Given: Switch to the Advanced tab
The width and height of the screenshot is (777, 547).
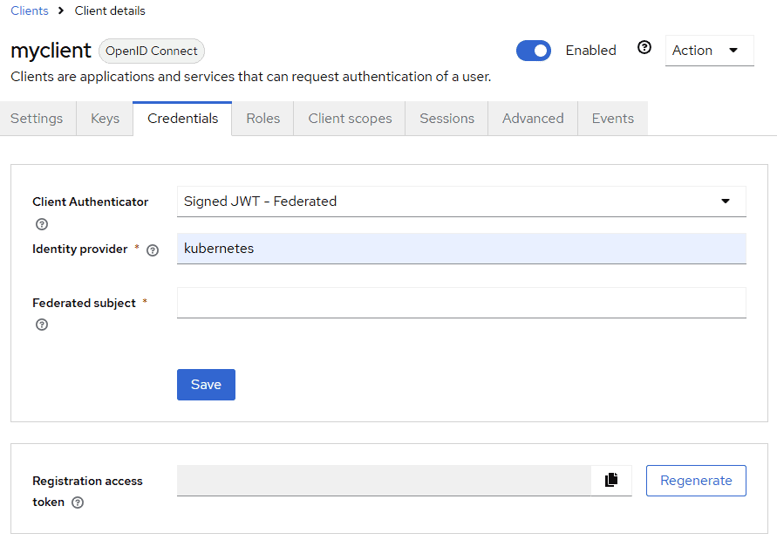Looking at the screenshot, I should point(533,119).
